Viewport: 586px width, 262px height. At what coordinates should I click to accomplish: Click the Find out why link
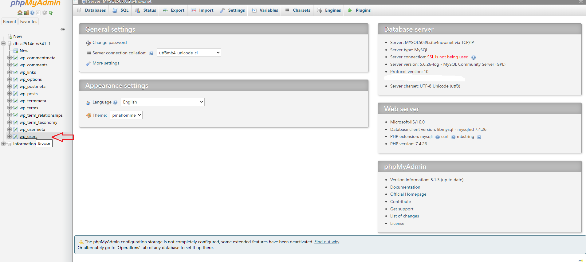327,242
